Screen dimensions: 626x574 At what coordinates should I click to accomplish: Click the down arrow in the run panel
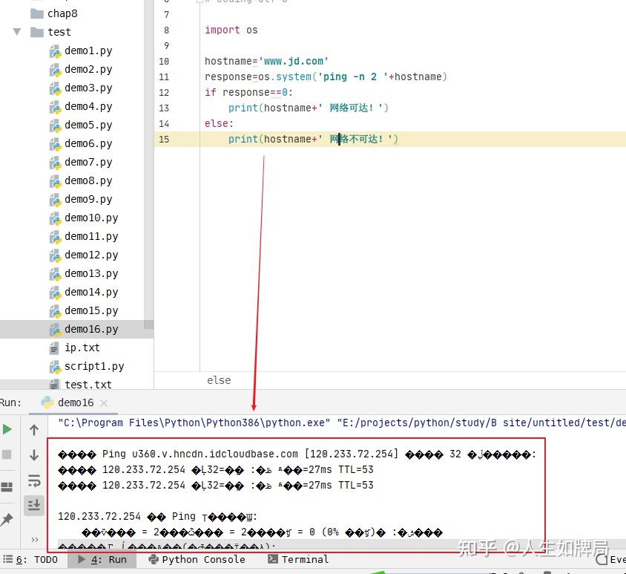coord(34,455)
